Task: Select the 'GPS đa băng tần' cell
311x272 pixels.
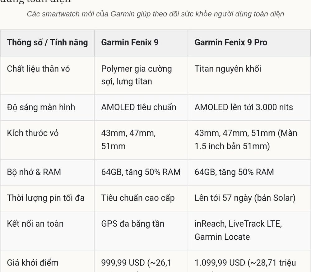Action: [141, 230]
